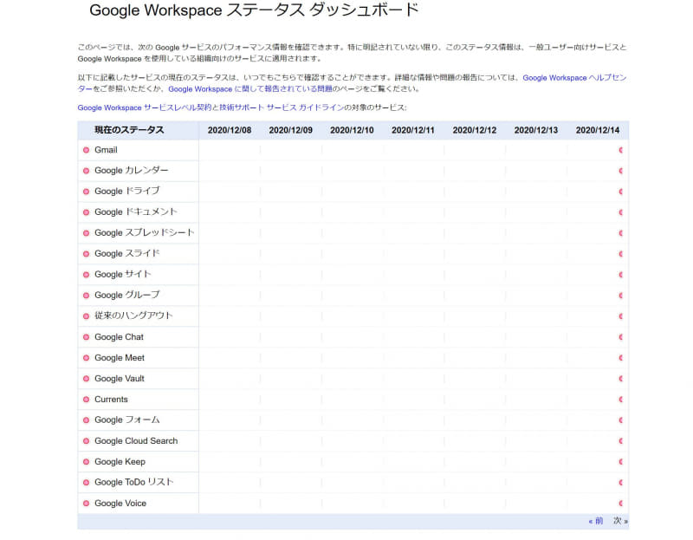Click the 2020/12/11 column header
693x540 pixels.
[x=413, y=130]
